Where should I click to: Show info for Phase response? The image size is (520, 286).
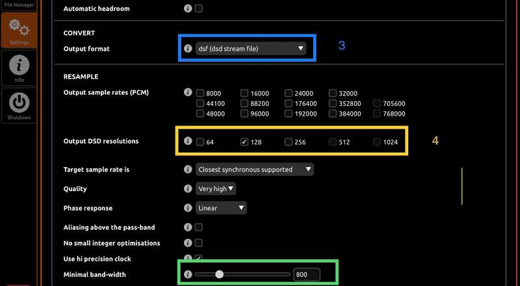coord(188,208)
